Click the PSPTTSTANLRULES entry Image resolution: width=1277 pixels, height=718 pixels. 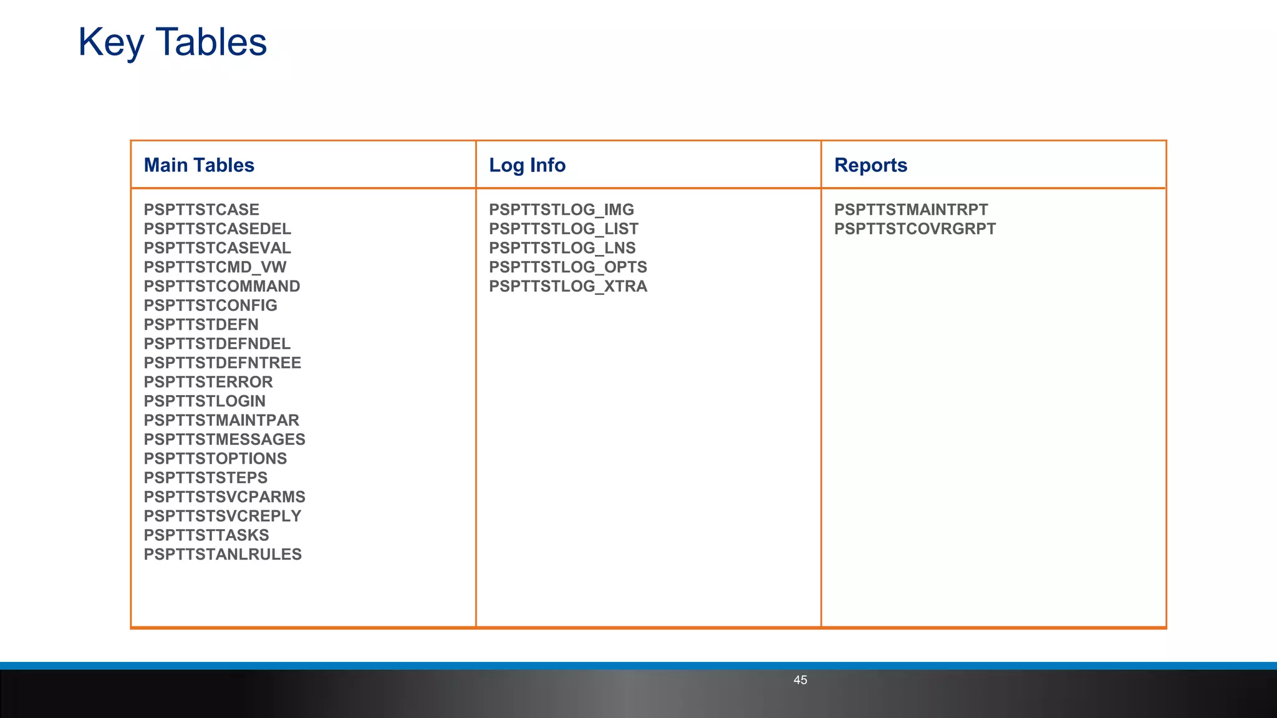223,555
